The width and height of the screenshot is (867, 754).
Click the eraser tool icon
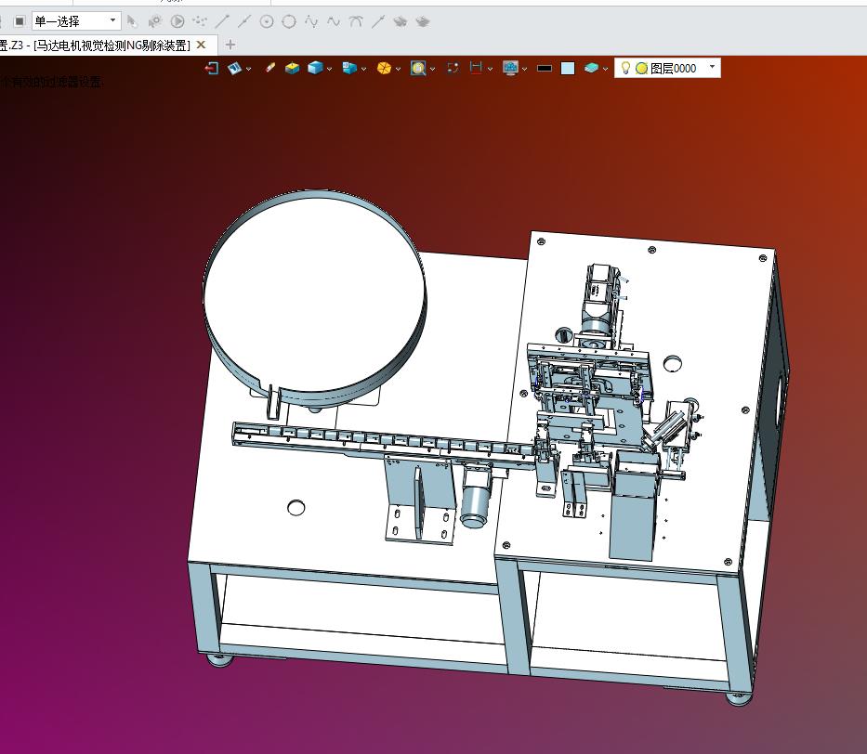(269, 68)
